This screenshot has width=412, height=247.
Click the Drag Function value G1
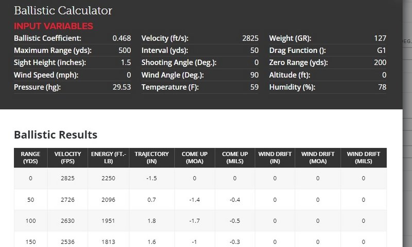click(x=381, y=50)
